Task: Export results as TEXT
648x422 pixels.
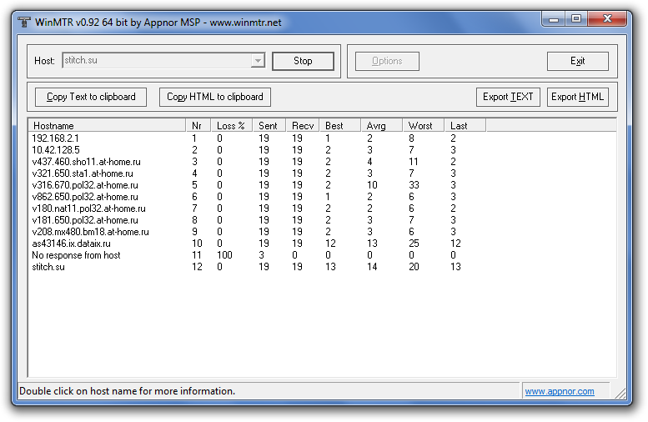Action: click(508, 97)
